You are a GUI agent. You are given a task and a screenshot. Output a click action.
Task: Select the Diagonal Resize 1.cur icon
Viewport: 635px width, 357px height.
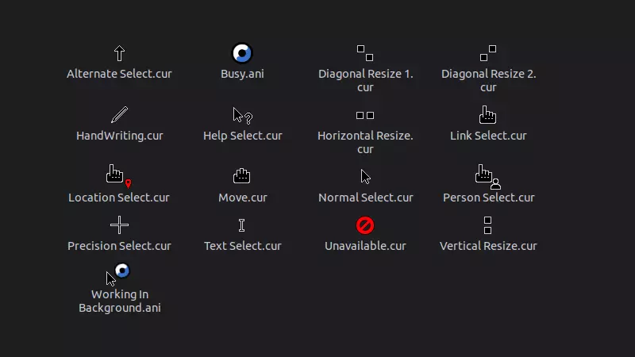click(365, 53)
